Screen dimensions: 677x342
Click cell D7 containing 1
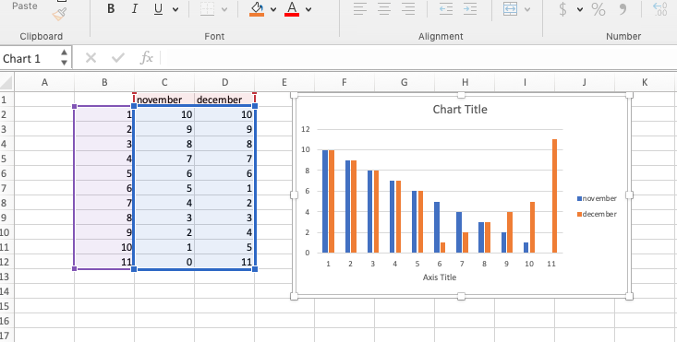click(x=224, y=188)
